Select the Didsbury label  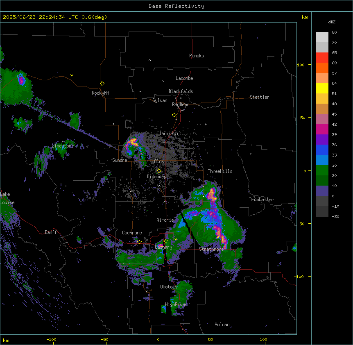156,177
